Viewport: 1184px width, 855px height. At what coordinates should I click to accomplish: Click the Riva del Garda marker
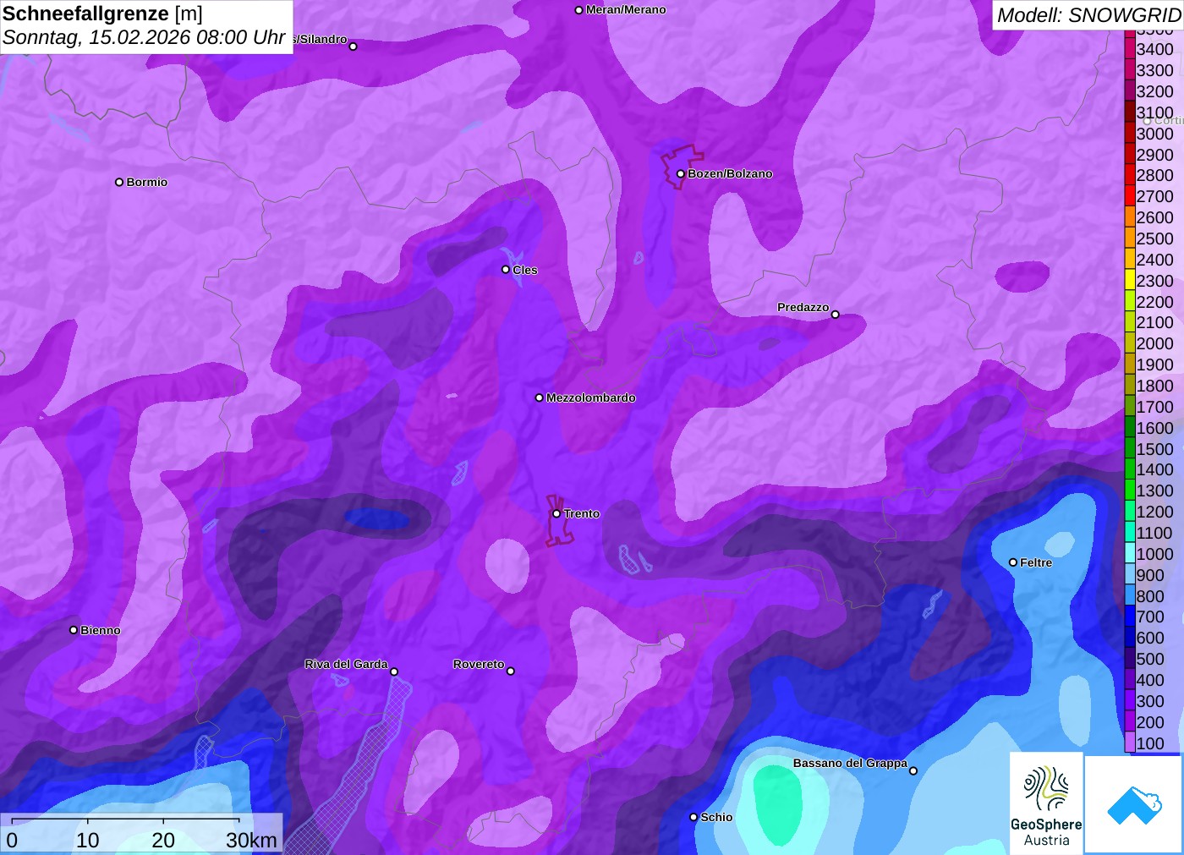point(394,671)
